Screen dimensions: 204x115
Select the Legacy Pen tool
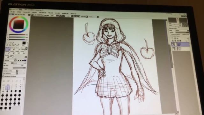[12, 56]
